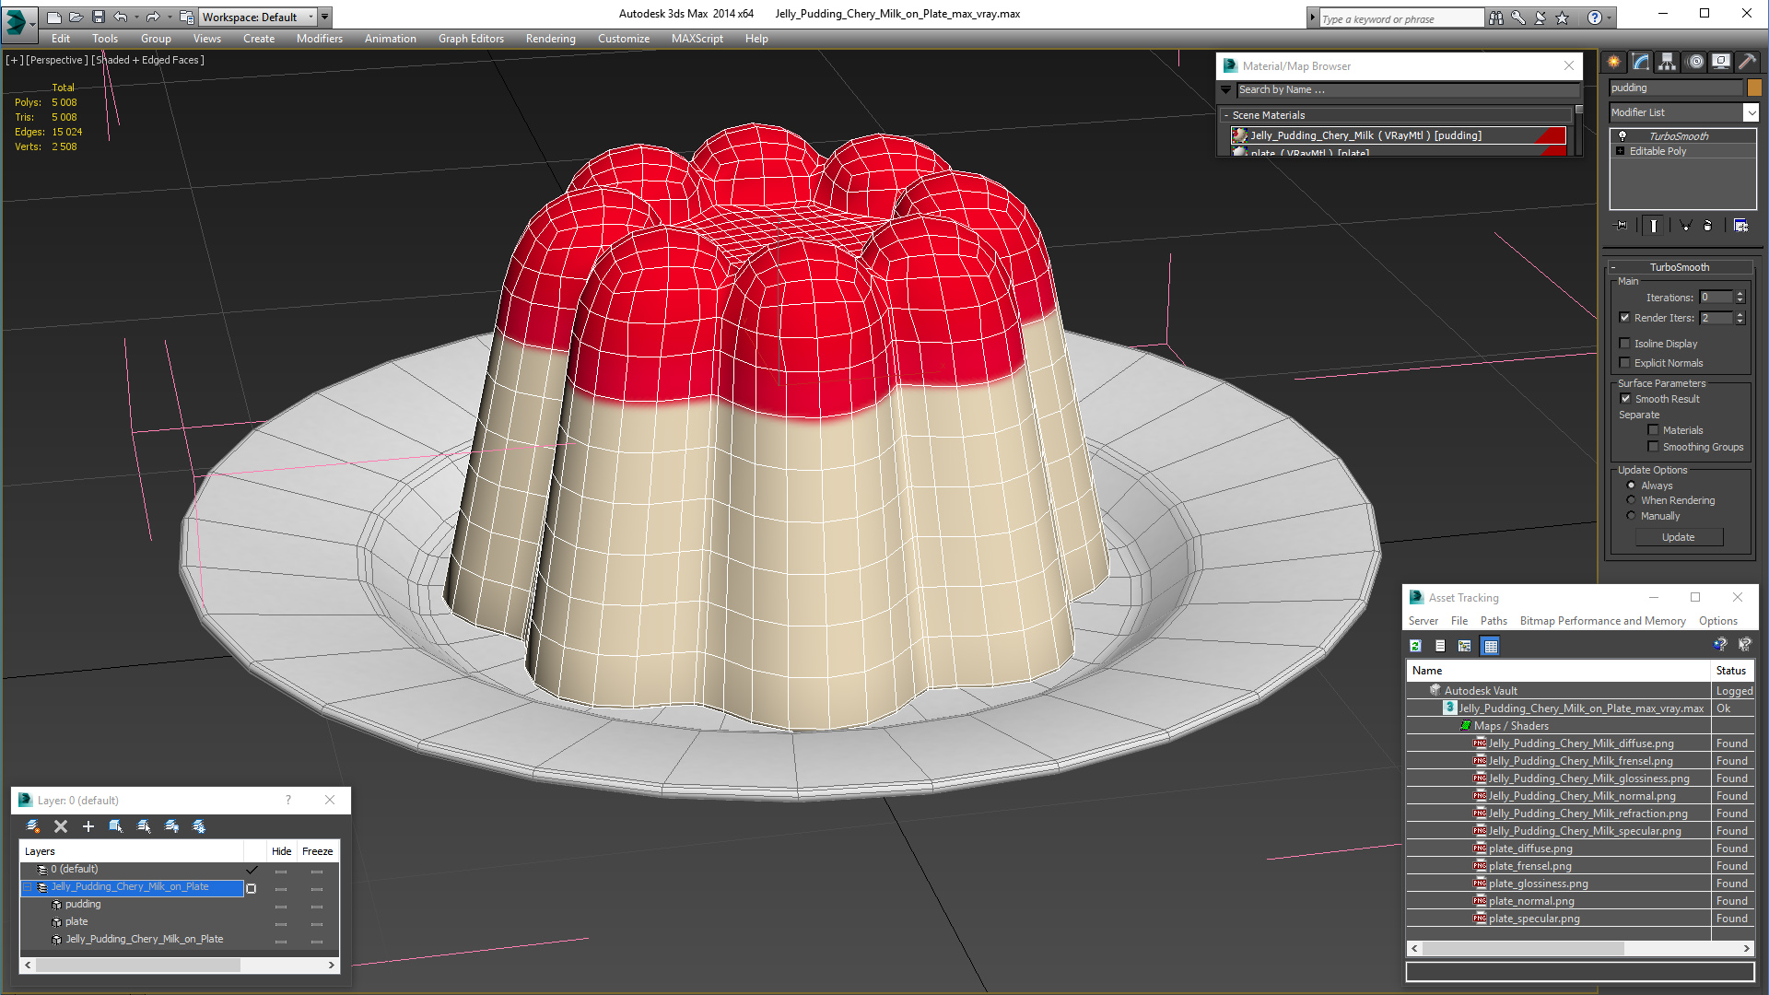Open the Bitmap Performance and Memory menu
1769x995 pixels.
(1602, 621)
